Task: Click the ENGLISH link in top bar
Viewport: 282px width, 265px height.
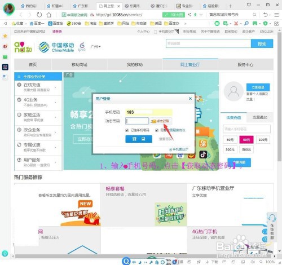Action: tap(266, 32)
